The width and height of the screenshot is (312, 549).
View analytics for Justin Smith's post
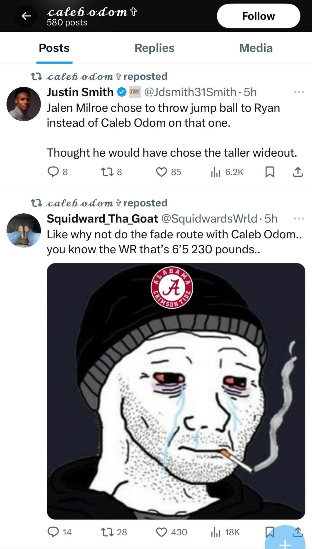coord(216,172)
